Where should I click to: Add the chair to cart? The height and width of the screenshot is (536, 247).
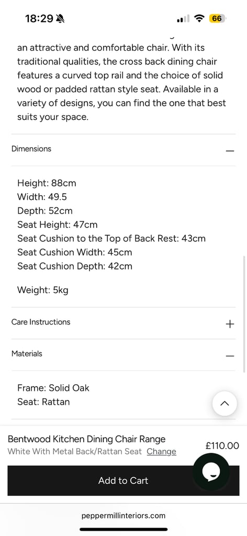pyautogui.click(x=124, y=481)
